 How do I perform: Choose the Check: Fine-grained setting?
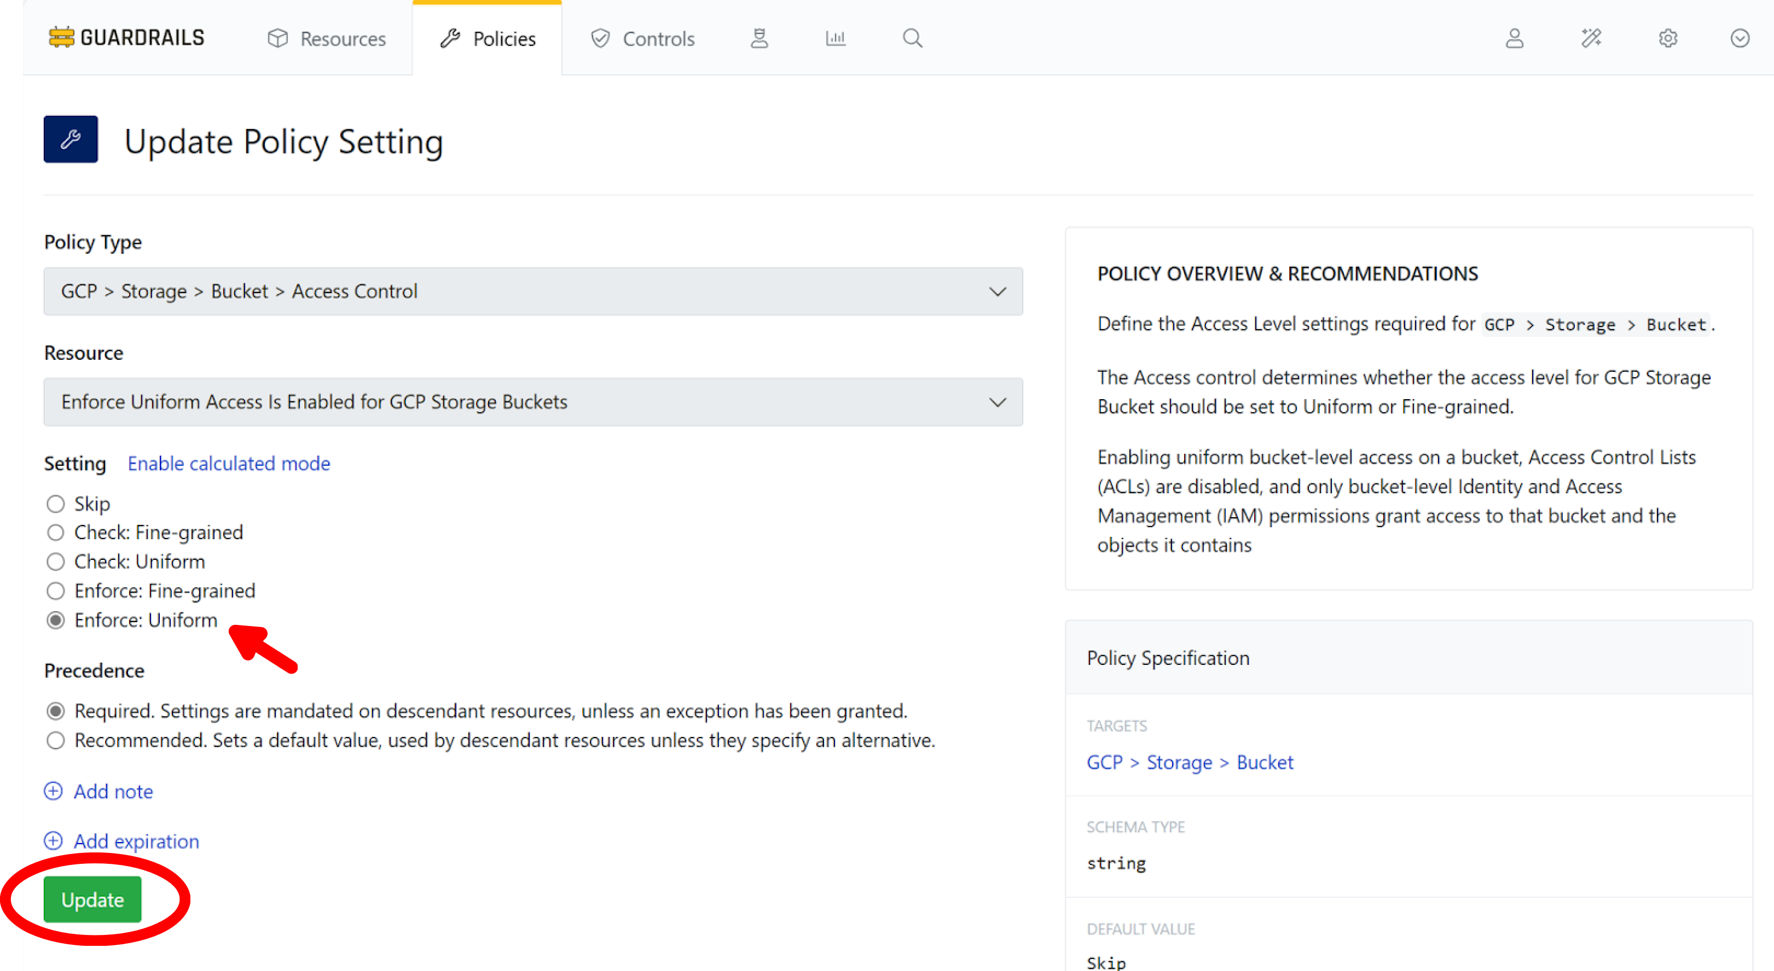click(x=56, y=533)
